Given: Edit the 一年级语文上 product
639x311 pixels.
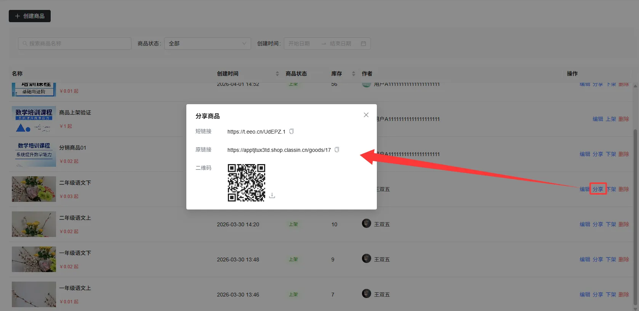Looking at the screenshot, I should (x=585, y=295).
